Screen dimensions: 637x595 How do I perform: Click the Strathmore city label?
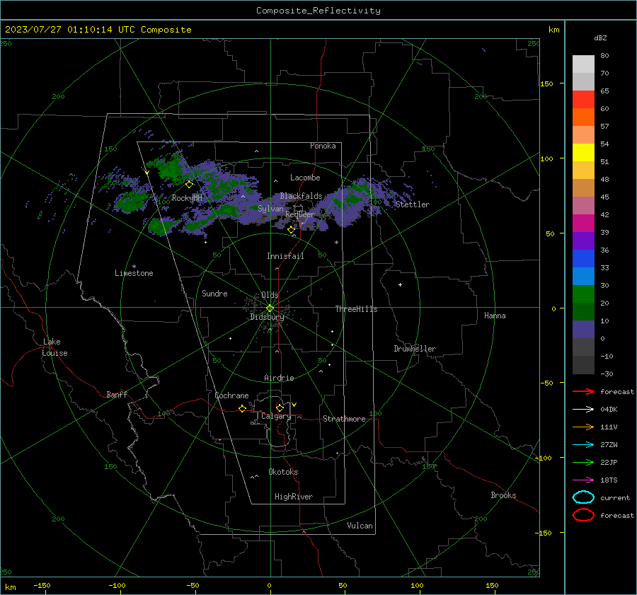point(344,419)
